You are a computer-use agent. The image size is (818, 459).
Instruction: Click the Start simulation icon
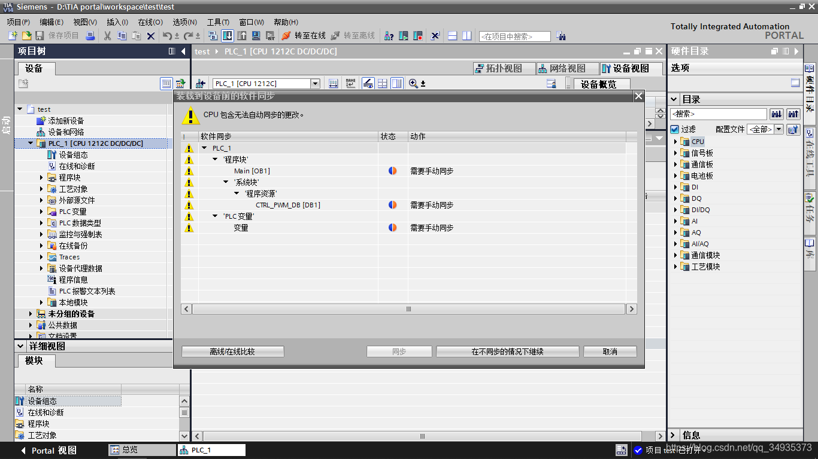pos(256,36)
